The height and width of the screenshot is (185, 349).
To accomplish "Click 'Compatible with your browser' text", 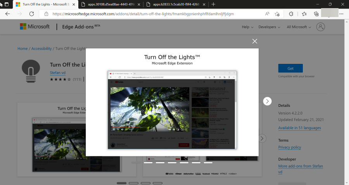I will pyautogui.click(x=296, y=76).
